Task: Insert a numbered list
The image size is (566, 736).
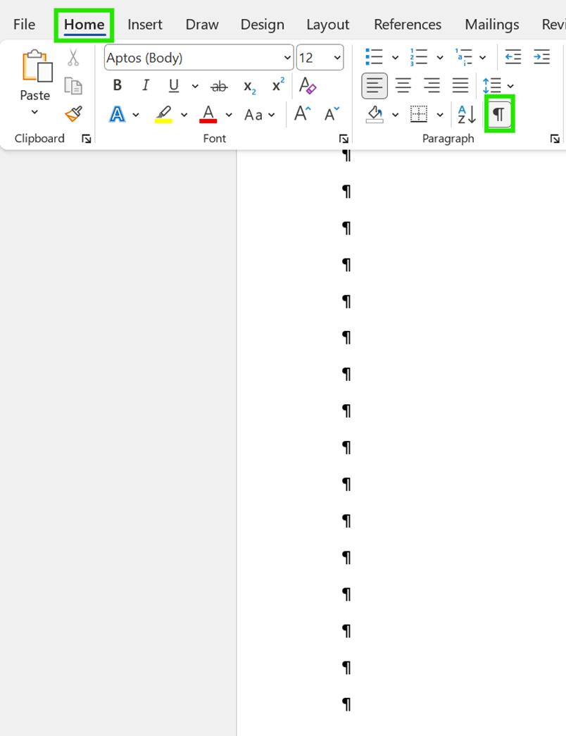Action: click(419, 57)
